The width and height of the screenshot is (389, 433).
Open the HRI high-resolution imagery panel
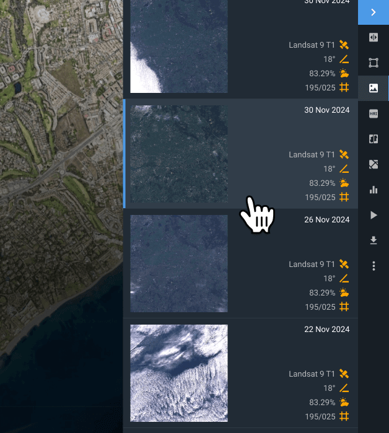coord(374,113)
